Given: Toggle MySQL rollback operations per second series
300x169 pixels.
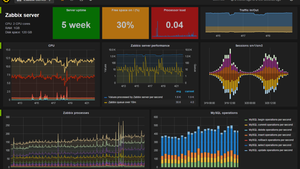Looking at the screenshot, I should click(271, 140).
